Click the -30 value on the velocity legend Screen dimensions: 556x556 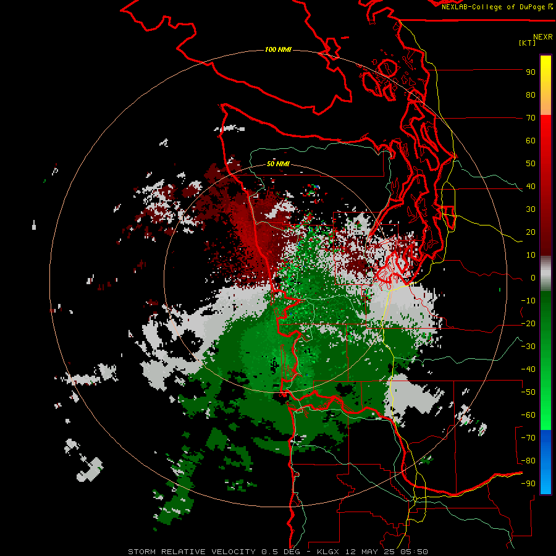point(528,347)
